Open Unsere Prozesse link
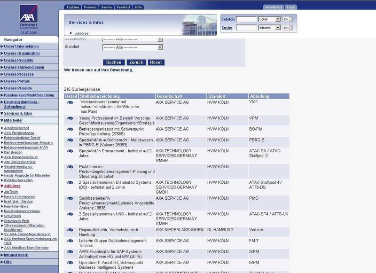The width and height of the screenshot is (376, 273). tap(19, 74)
